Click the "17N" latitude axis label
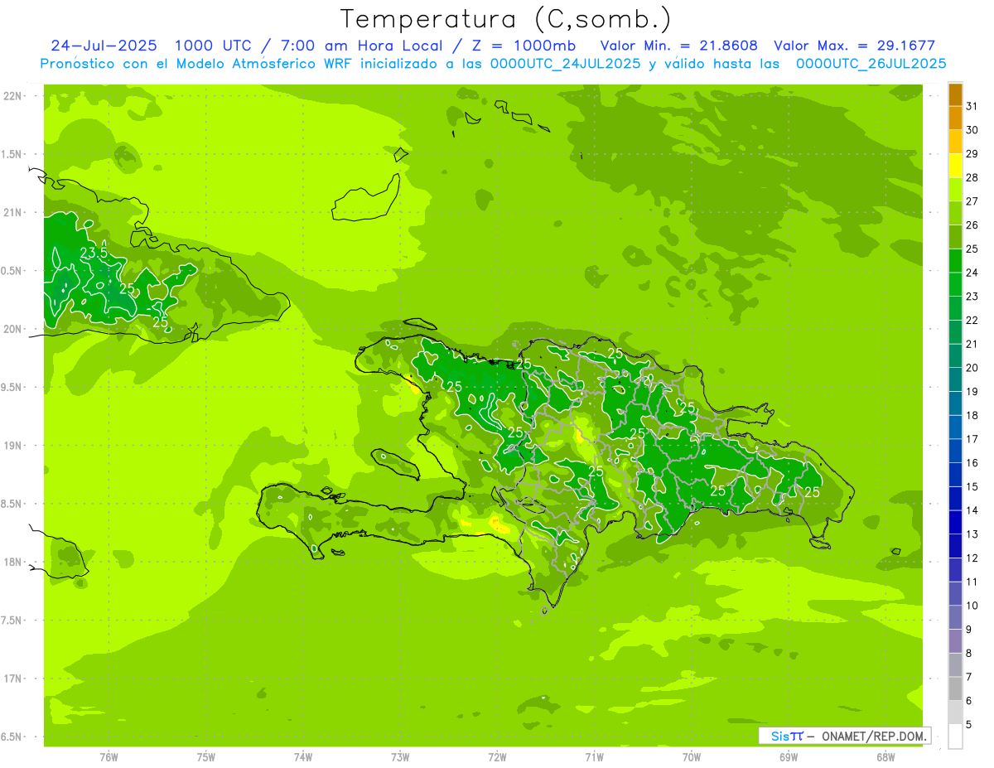994x768 pixels. point(13,679)
